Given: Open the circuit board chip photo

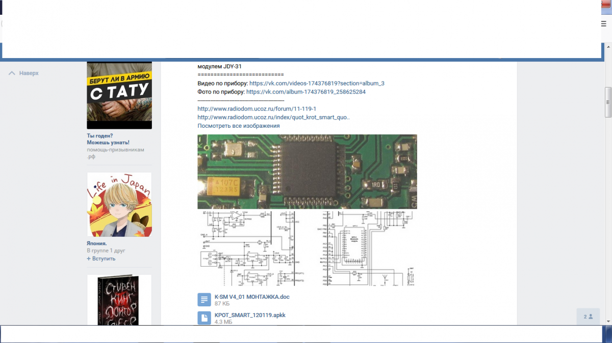Looking at the screenshot, I should point(307,171).
